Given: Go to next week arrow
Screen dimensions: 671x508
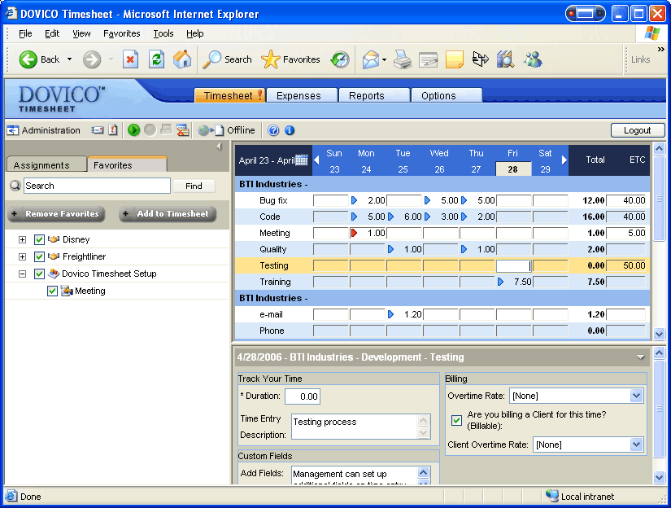Looking at the screenshot, I should click(x=564, y=160).
